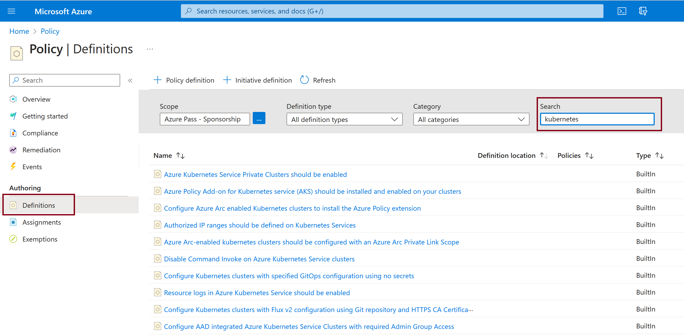Select Assignments under Authoring
Image resolution: width=684 pixels, height=335 pixels.
tap(42, 222)
